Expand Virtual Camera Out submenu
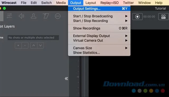This screenshot has height=97, width=169. [99, 41]
